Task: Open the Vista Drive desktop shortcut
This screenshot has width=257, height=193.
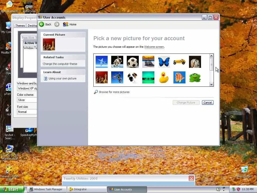Action: coord(29,7)
